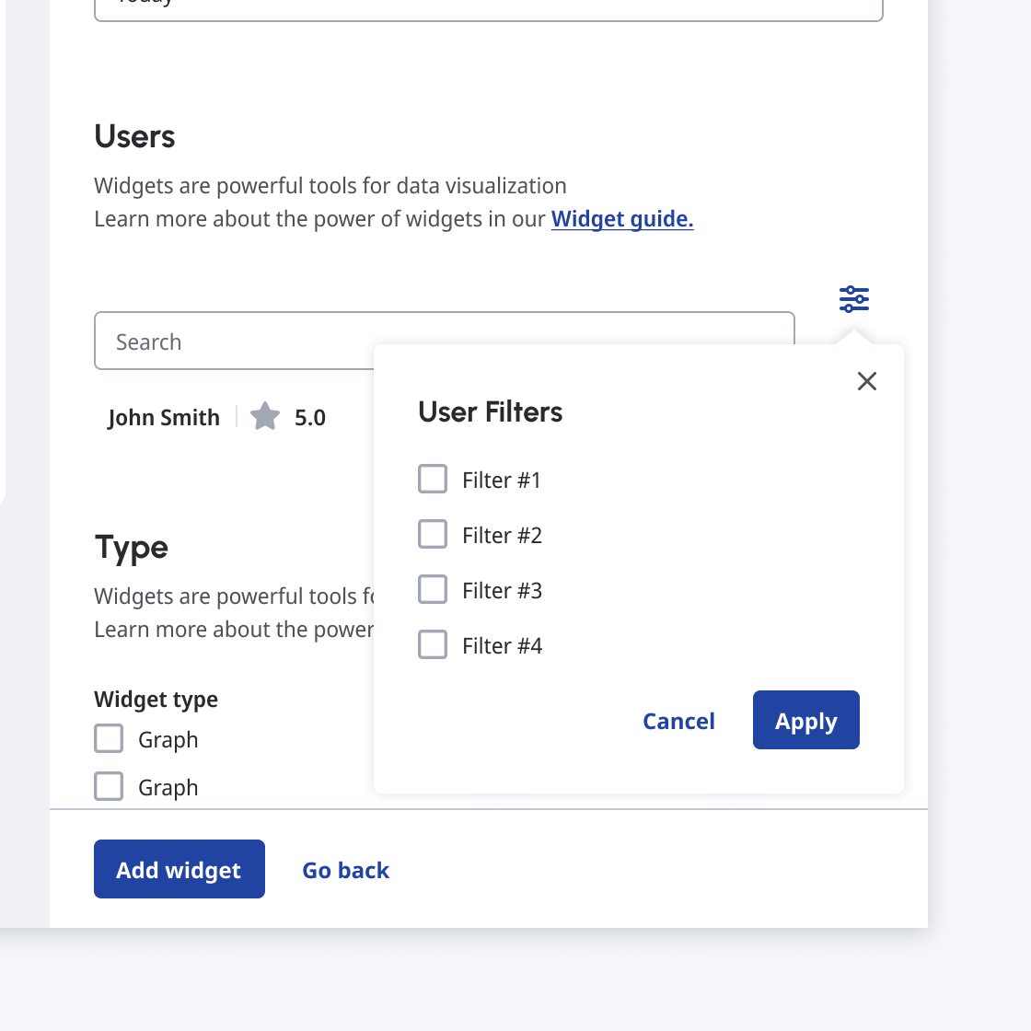Click the star rating icon beside John Smith
The image size is (1031, 1031).
(265, 417)
